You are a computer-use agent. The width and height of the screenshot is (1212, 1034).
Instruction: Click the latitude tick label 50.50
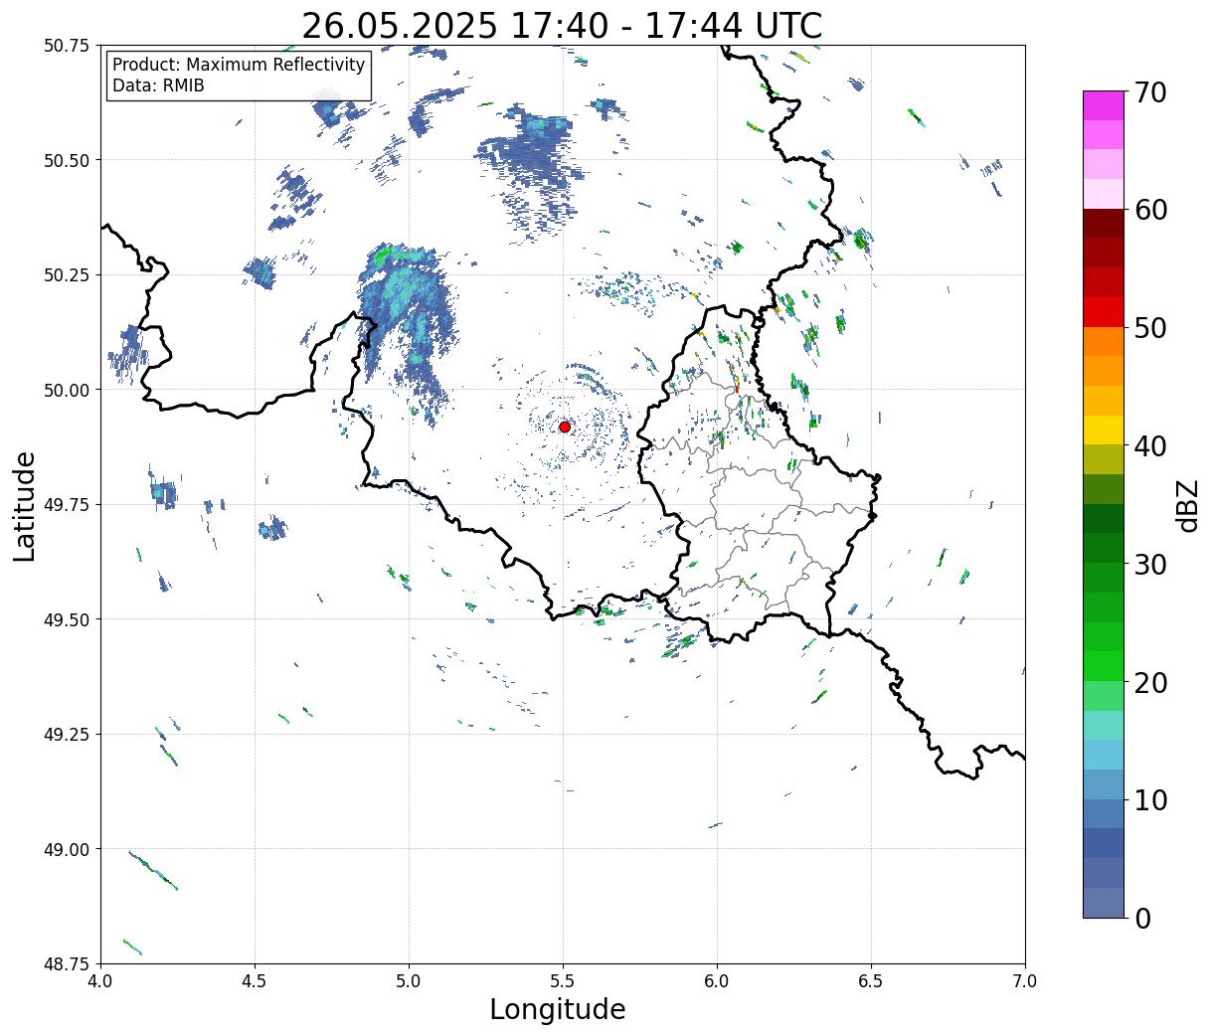tap(66, 160)
